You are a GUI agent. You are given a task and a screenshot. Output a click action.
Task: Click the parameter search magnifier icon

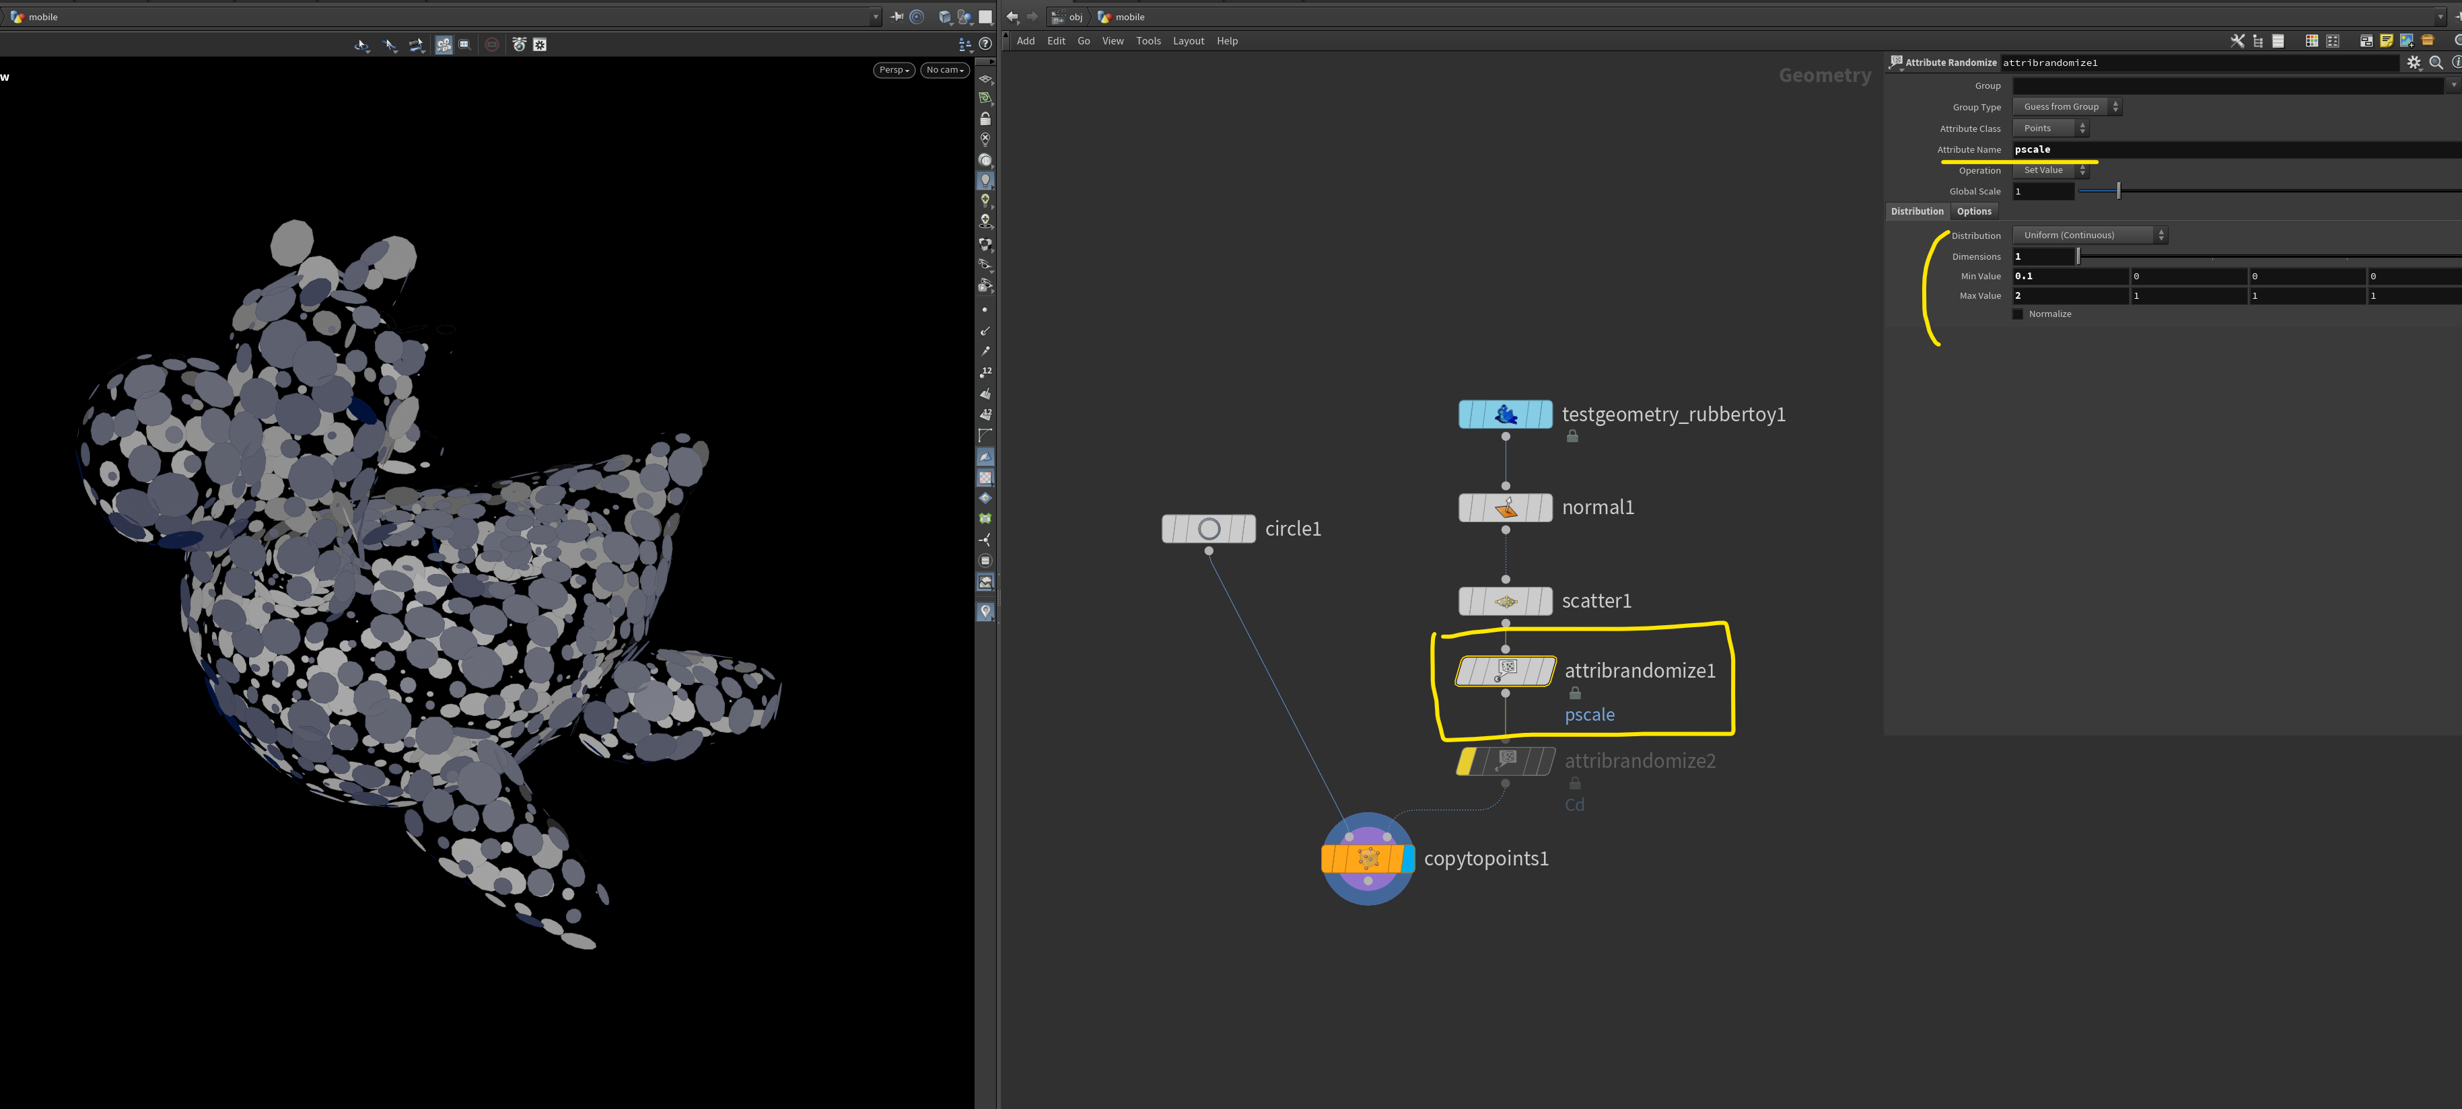2436,63
